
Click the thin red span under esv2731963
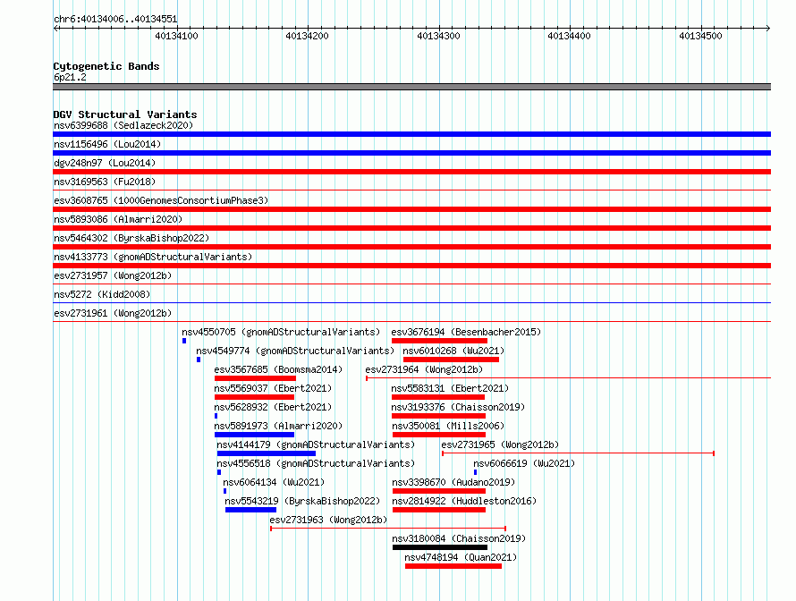(x=388, y=529)
